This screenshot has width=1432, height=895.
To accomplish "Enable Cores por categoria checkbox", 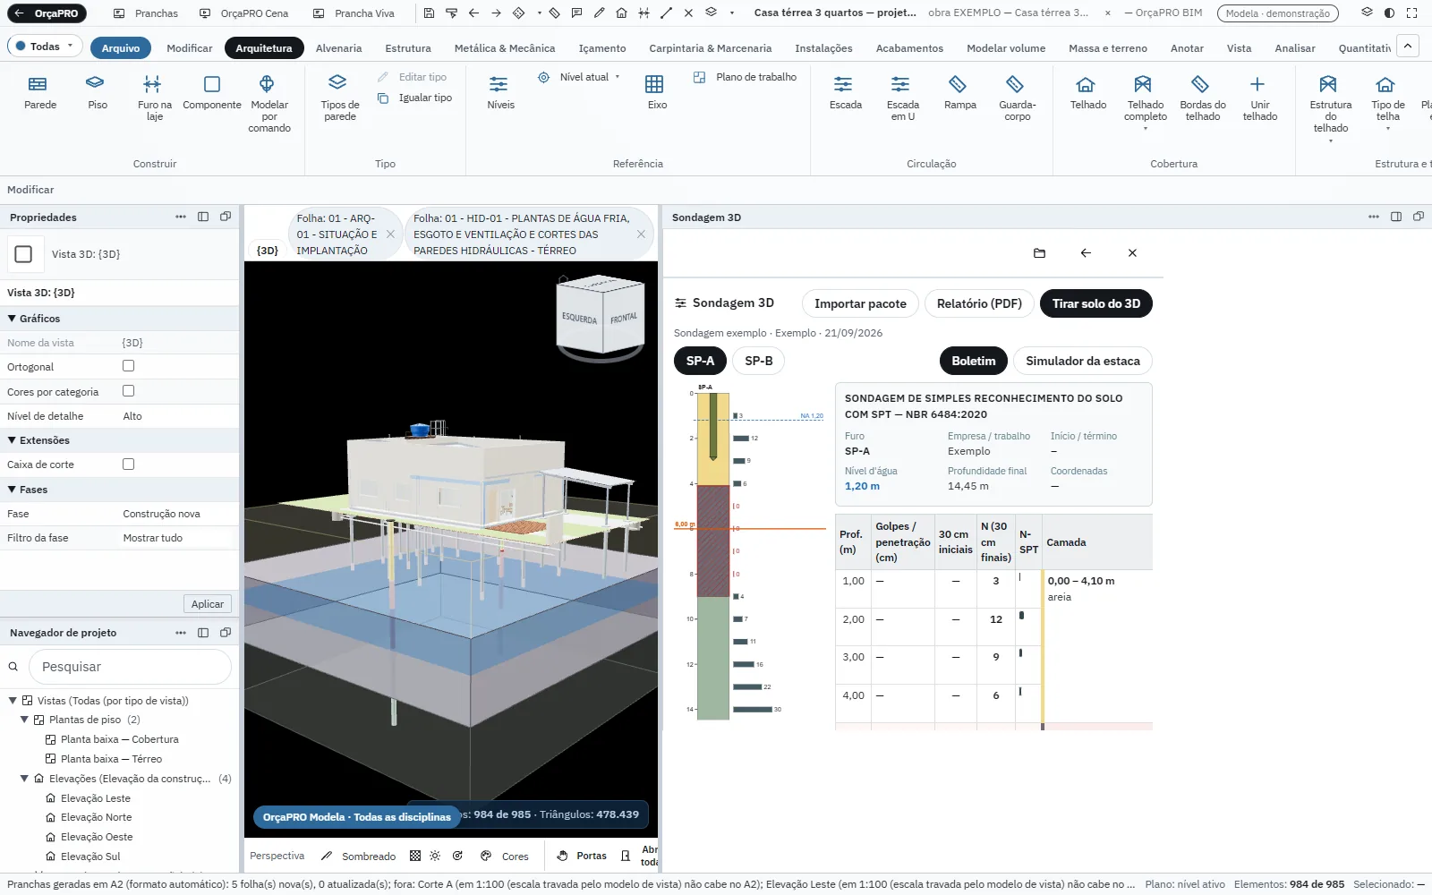I will (x=129, y=391).
